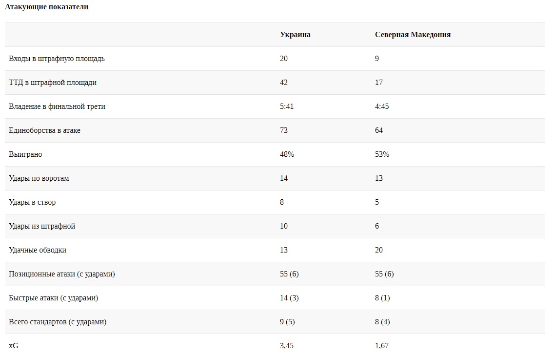Click the "Единоборства в атаке" row label
The height and width of the screenshot is (358, 553).
coord(44,130)
